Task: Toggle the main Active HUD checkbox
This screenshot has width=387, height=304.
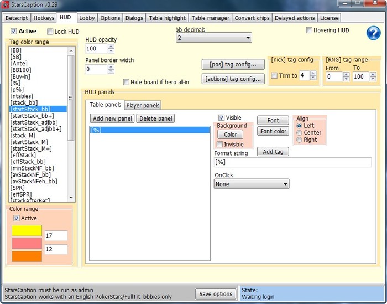Action: tap(14, 32)
